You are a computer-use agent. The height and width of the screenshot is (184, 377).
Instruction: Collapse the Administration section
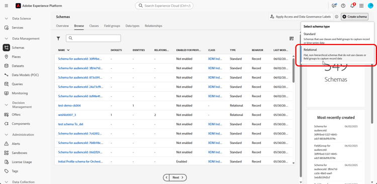(6, 134)
